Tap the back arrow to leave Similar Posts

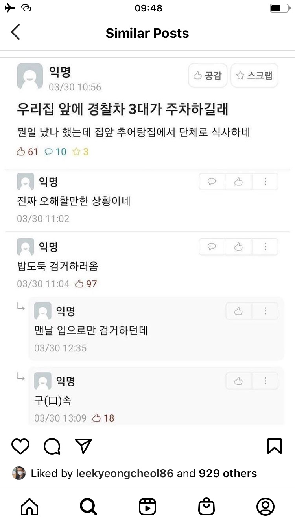click(15, 32)
